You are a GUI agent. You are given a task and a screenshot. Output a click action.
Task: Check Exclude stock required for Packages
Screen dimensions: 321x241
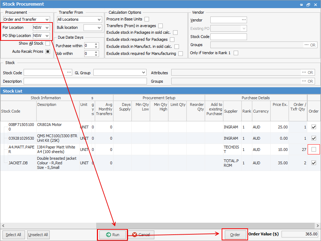[x=172, y=39]
